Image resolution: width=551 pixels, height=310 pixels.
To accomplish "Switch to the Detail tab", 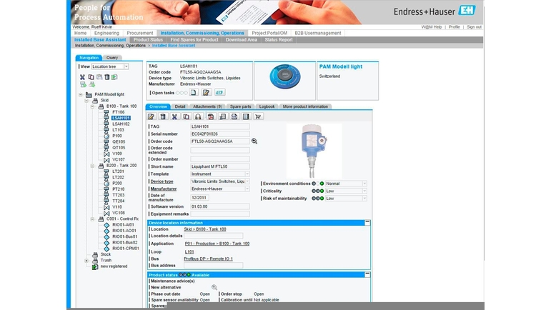I will pyautogui.click(x=180, y=106).
